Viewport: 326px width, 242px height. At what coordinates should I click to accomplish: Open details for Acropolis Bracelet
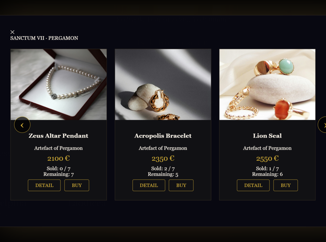coord(149,185)
